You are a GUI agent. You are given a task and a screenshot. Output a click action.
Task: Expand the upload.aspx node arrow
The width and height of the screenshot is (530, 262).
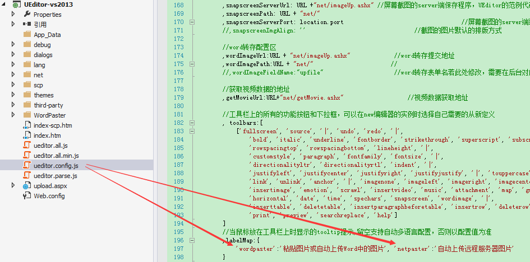(x=13, y=185)
